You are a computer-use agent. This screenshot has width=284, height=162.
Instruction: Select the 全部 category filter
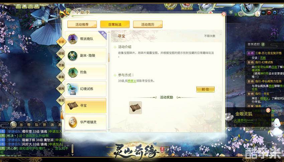click(x=61, y=42)
